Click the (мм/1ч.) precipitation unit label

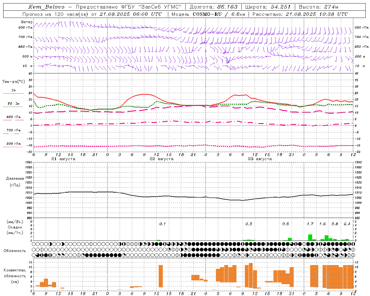(15, 233)
